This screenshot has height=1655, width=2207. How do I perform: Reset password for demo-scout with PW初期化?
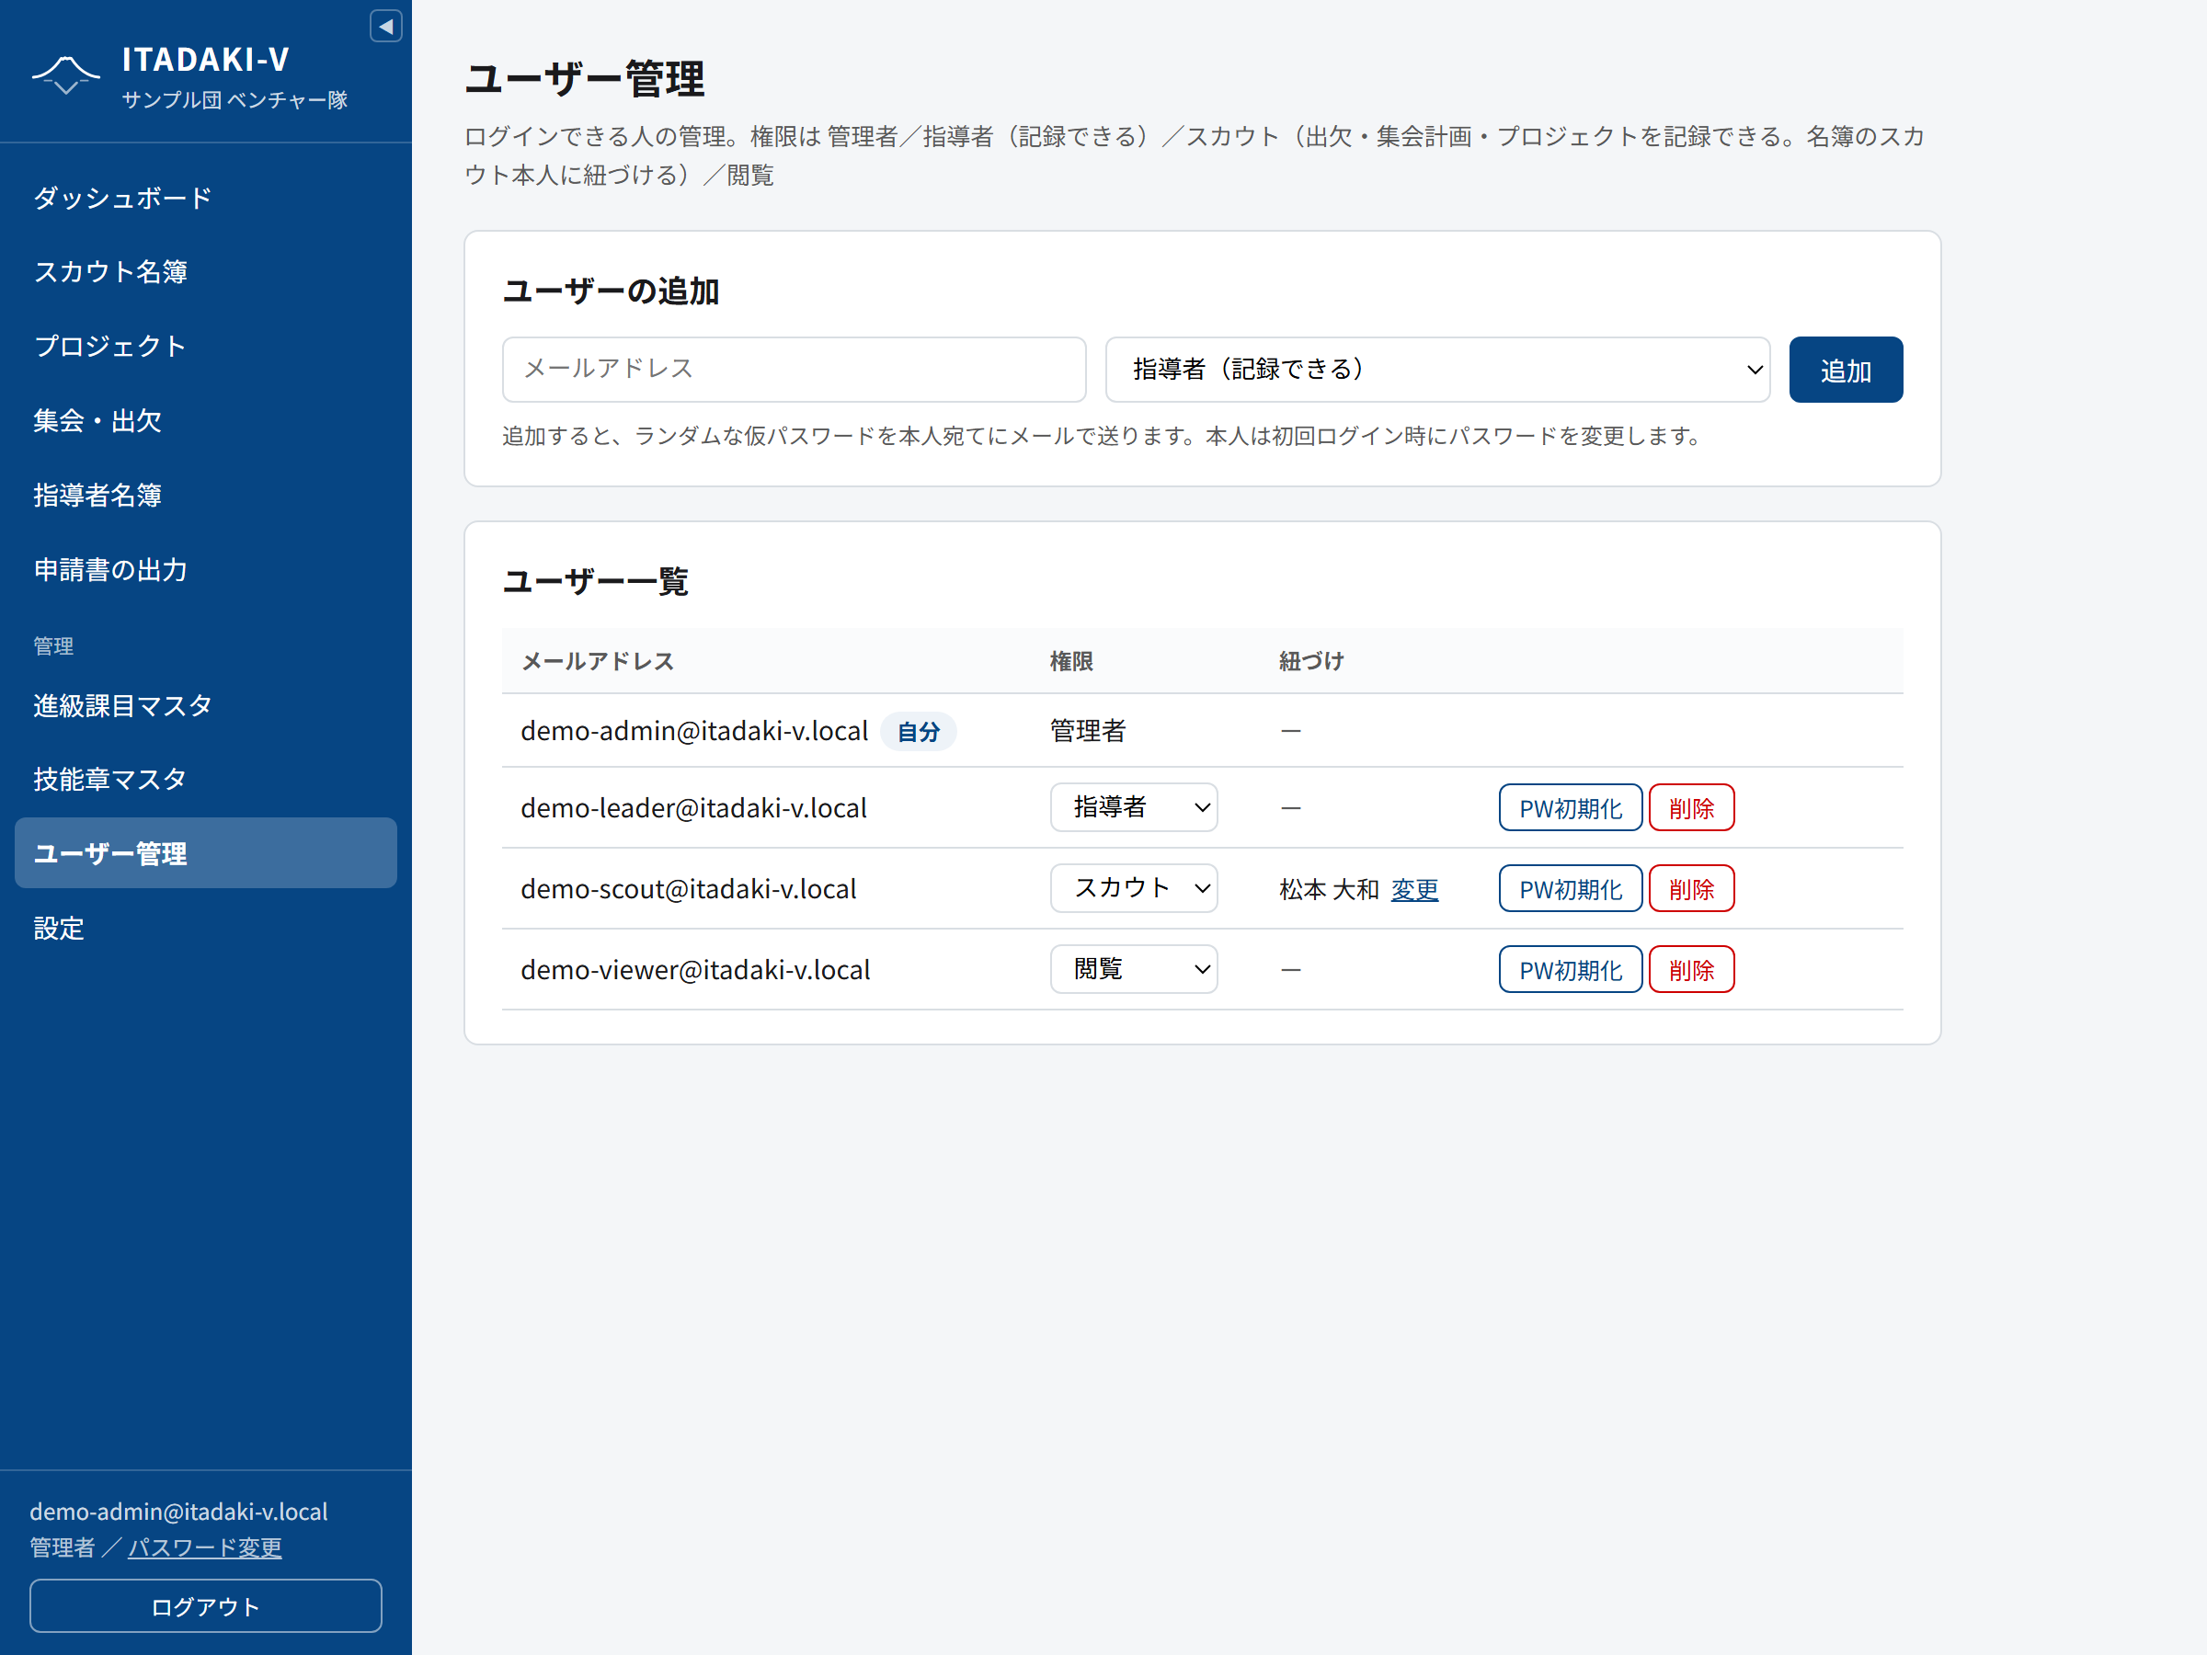tap(1571, 889)
